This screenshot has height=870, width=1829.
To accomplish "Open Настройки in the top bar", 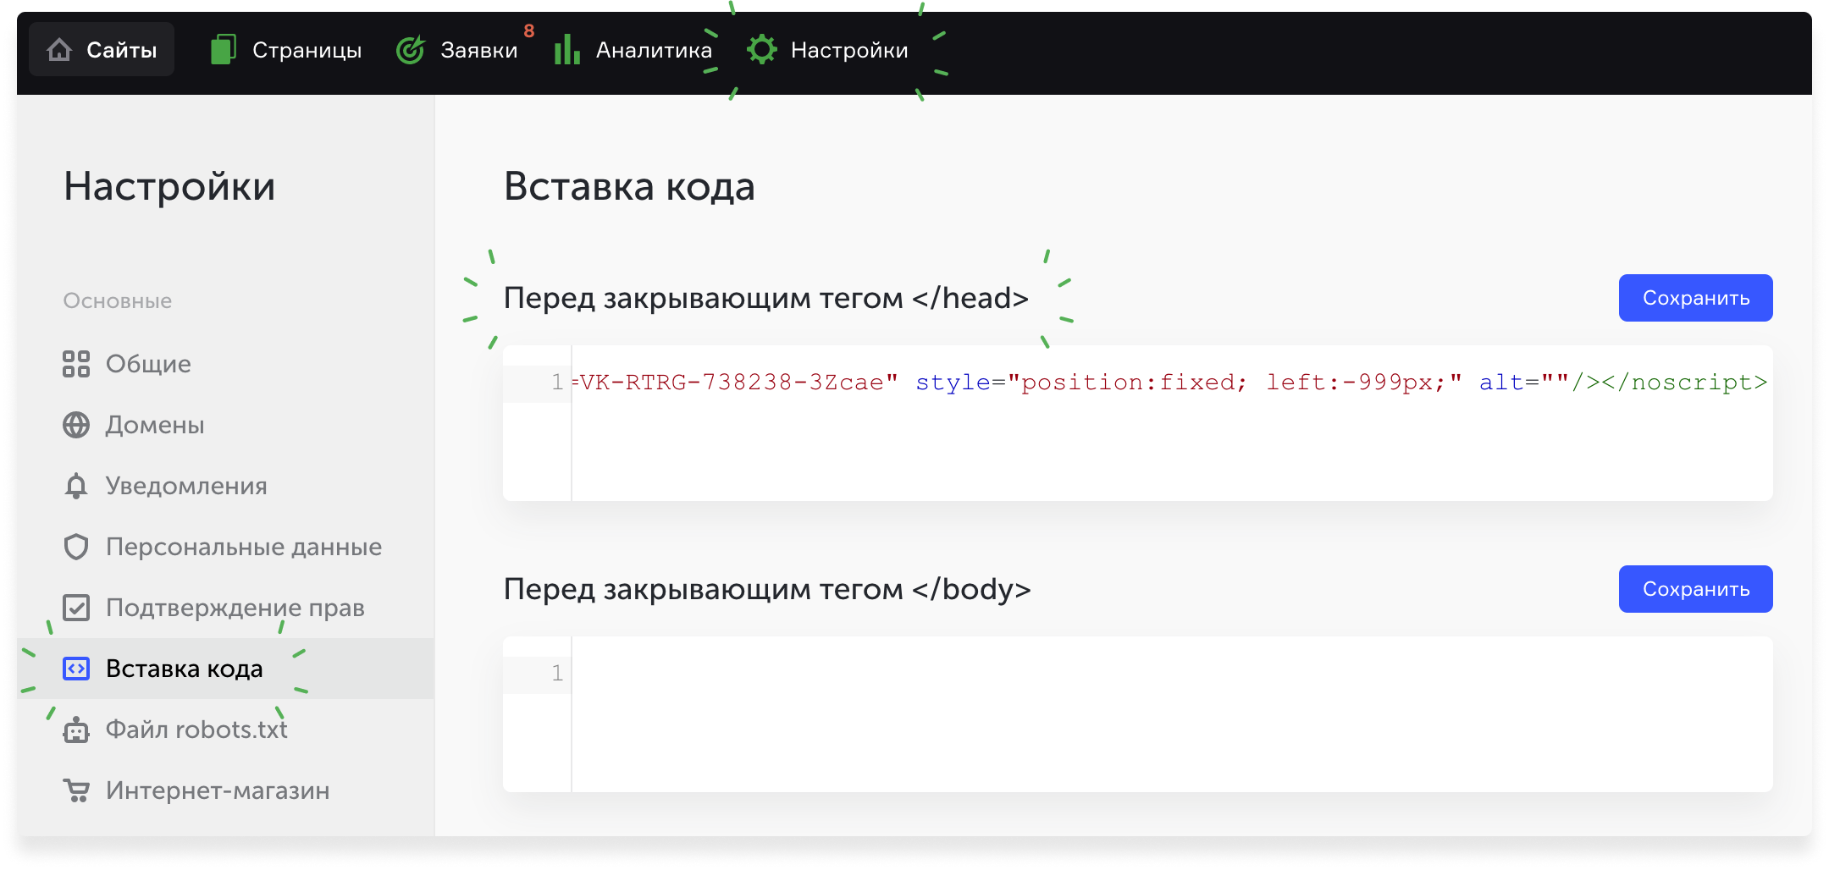I will 827,50.
